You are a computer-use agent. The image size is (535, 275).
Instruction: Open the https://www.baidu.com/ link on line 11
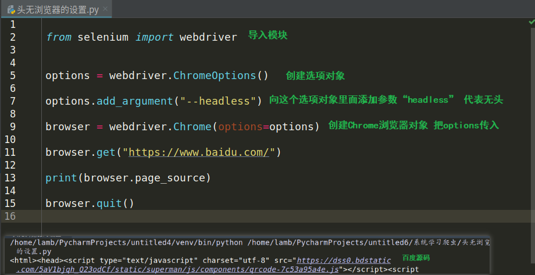[199, 152]
